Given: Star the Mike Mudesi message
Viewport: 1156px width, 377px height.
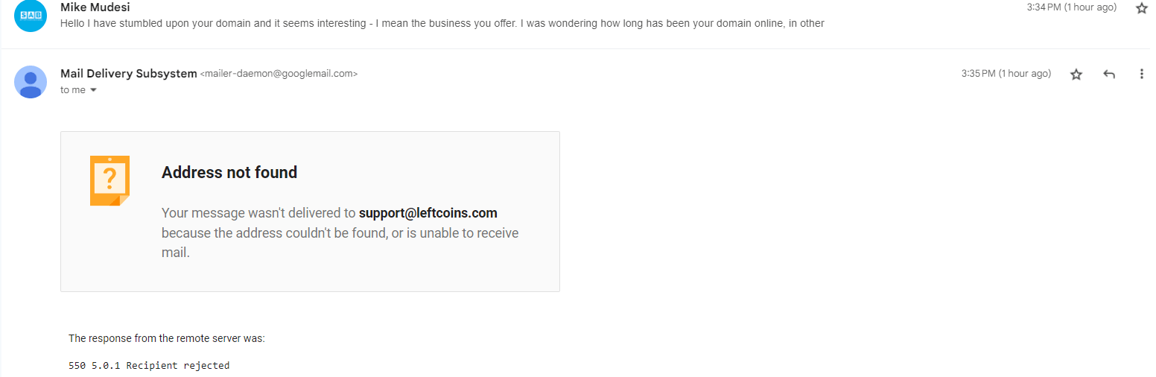Looking at the screenshot, I should tap(1141, 8).
